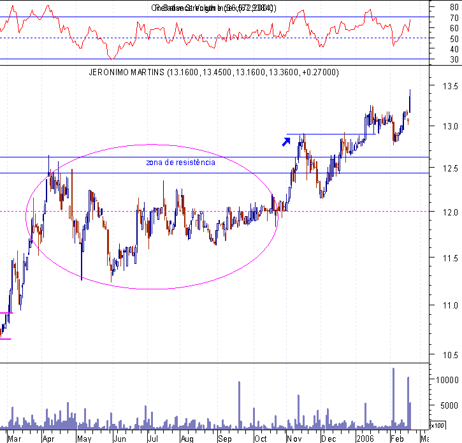Click the Nov month label

click(294, 439)
